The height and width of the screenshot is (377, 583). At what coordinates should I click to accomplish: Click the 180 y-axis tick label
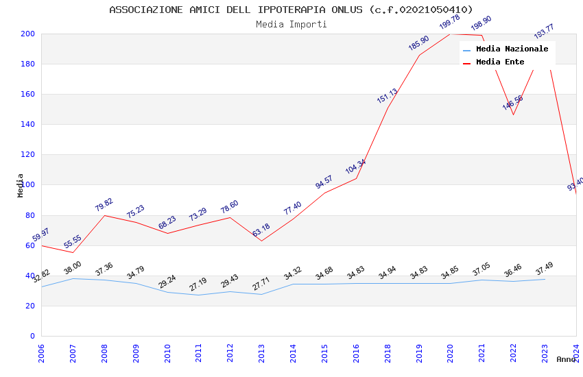[28, 64]
